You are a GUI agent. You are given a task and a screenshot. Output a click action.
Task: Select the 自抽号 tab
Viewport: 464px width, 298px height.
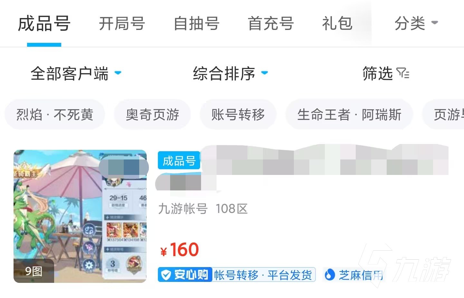[x=196, y=24]
